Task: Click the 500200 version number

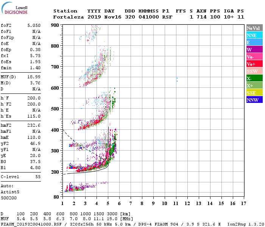Action: (9, 198)
